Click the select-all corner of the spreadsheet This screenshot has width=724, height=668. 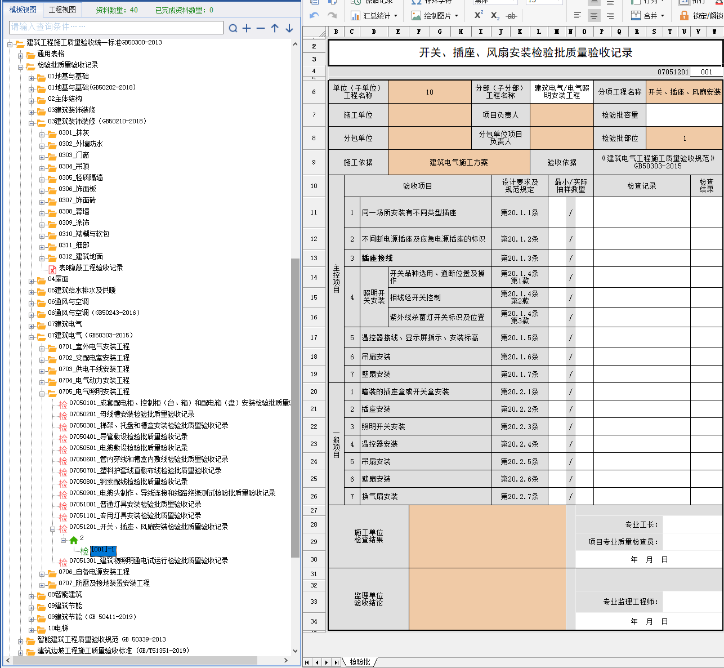[x=315, y=32]
